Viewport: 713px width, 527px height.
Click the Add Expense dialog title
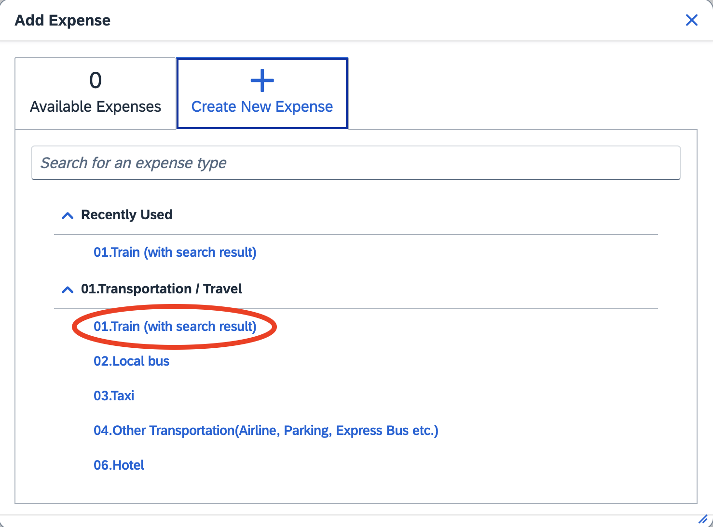(63, 20)
